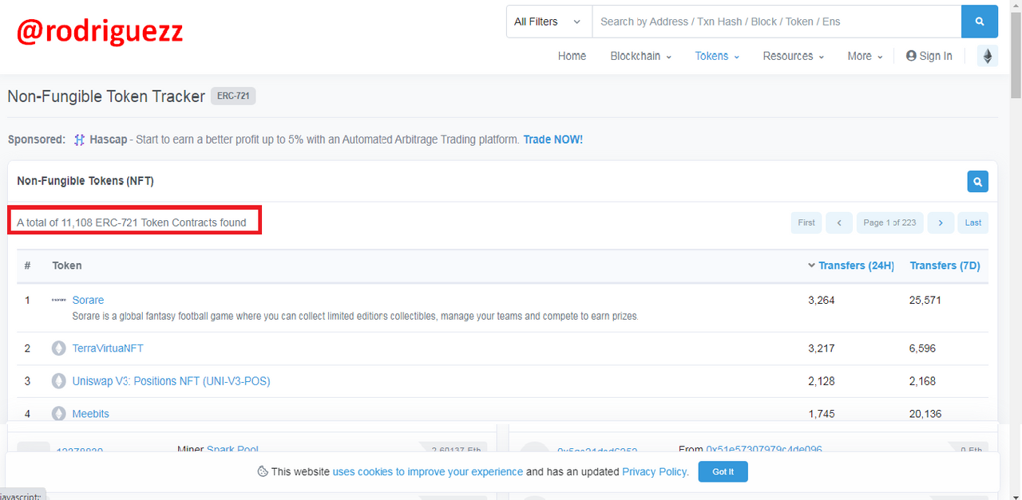This screenshot has width=1022, height=500.
Task: Click Meebits 7D value 20,136
Action: pyautogui.click(x=925, y=414)
